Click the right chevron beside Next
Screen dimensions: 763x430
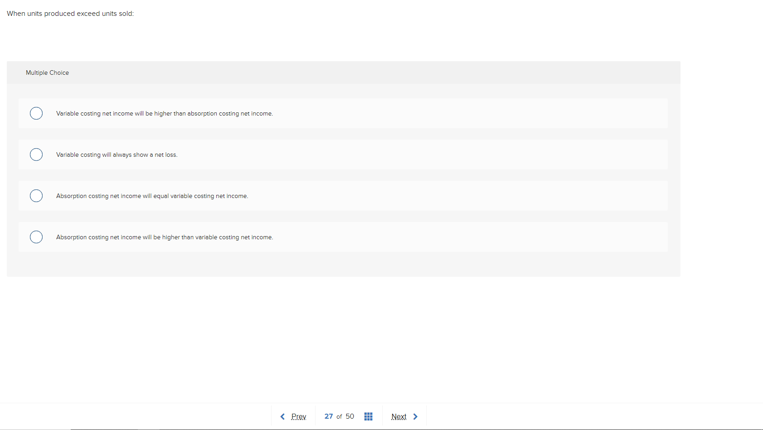click(x=415, y=416)
